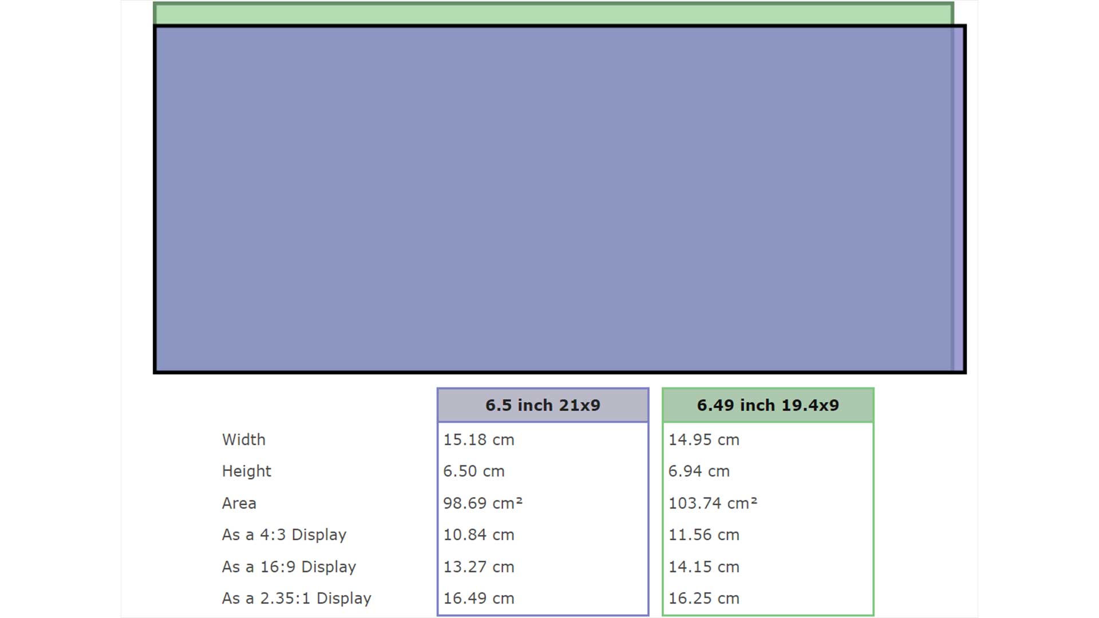1099x618 pixels.
Task: Select the 6.49 inch 19.4x9 column header
Action: 768,405
